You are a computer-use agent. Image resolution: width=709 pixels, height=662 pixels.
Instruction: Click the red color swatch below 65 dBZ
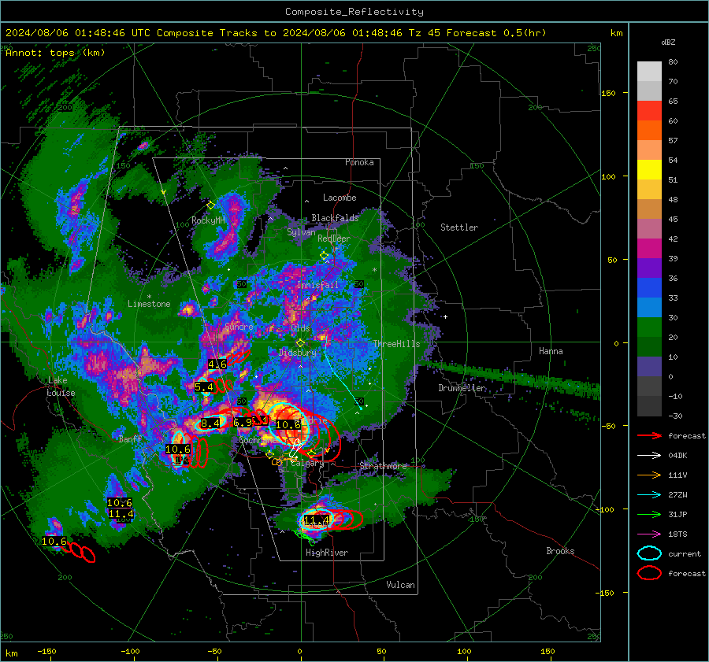pos(649,110)
